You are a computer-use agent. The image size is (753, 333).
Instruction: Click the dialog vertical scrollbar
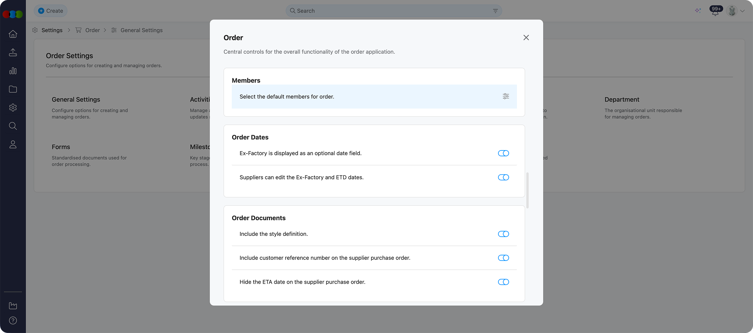click(x=527, y=190)
